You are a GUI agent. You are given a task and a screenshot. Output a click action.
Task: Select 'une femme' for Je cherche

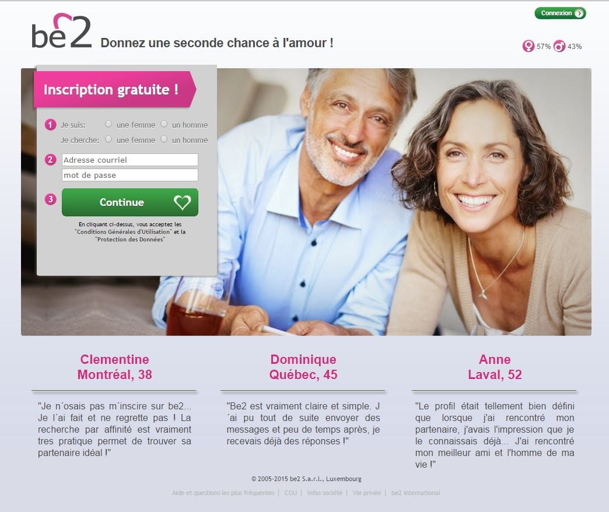[x=108, y=139]
